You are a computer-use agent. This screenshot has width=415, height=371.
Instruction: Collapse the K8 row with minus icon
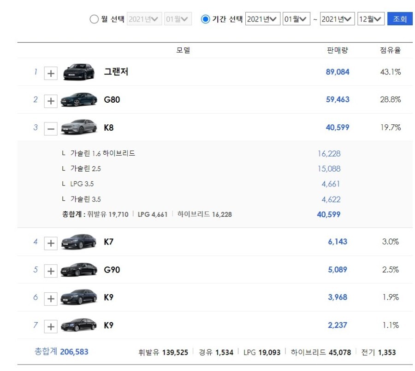(51, 129)
